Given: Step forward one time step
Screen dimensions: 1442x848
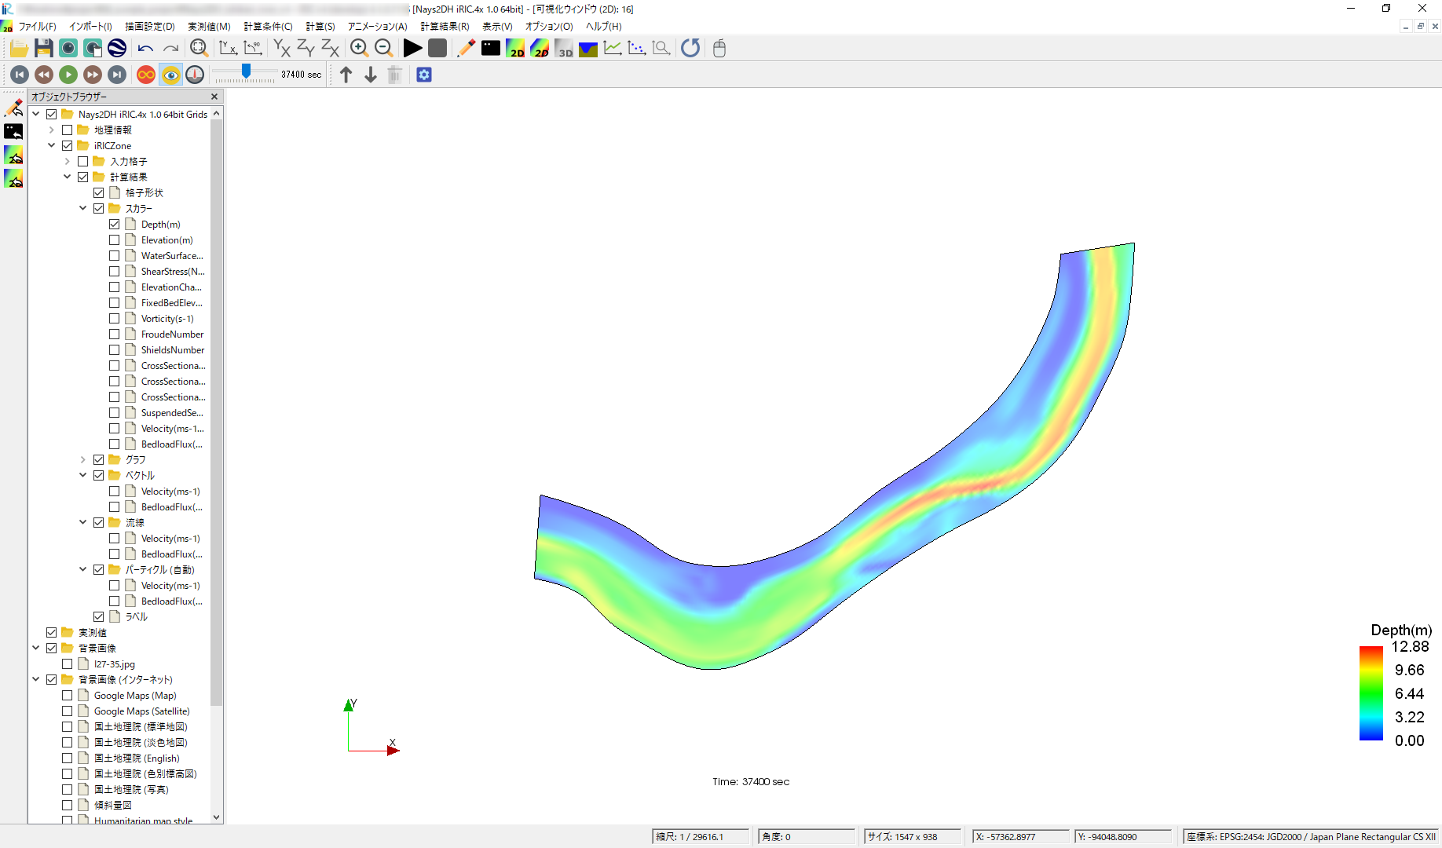Looking at the screenshot, I should pos(93,75).
